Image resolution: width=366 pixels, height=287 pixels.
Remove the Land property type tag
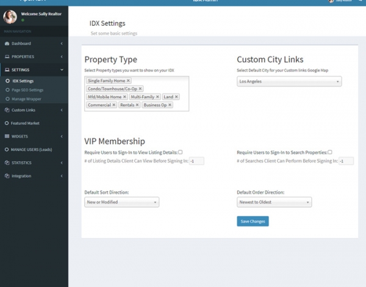(x=176, y=96)
